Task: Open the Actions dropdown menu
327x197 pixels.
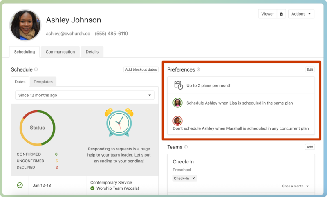Action: (301, 14)
